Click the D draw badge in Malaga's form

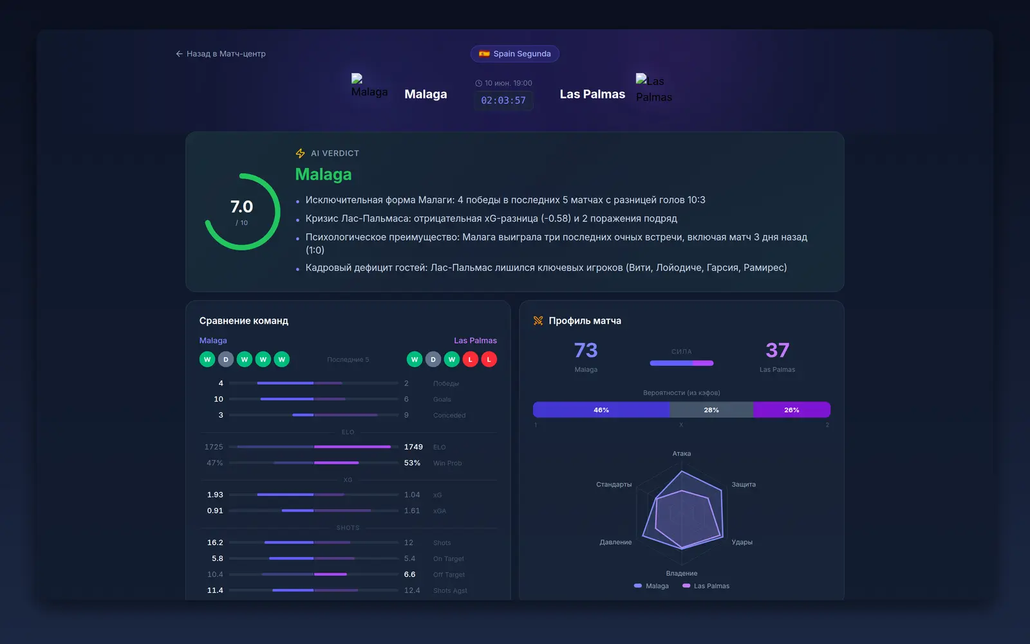pyautogui.click(x=226, y=360)
